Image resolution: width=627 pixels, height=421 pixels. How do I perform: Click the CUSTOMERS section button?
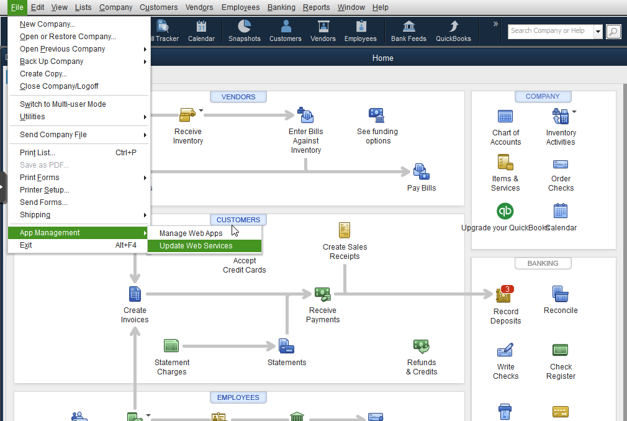click(x=238, y=220)
